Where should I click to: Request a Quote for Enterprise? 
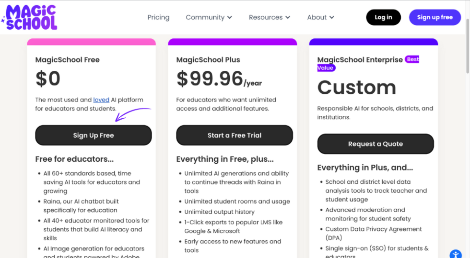pos(376,144)
